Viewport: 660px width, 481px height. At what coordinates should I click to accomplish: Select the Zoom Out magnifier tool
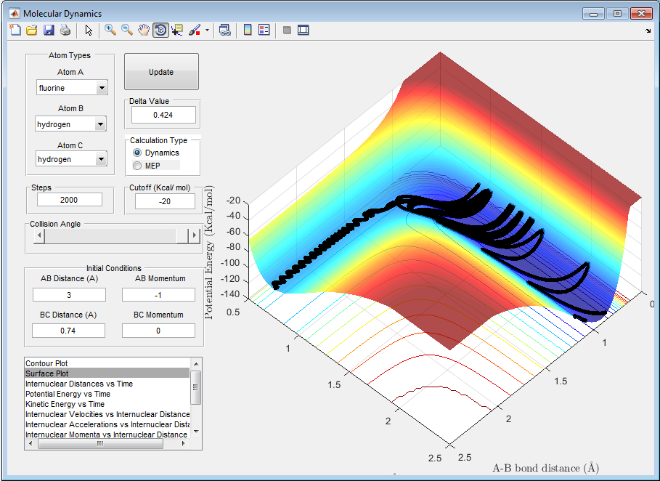point(127,30)
